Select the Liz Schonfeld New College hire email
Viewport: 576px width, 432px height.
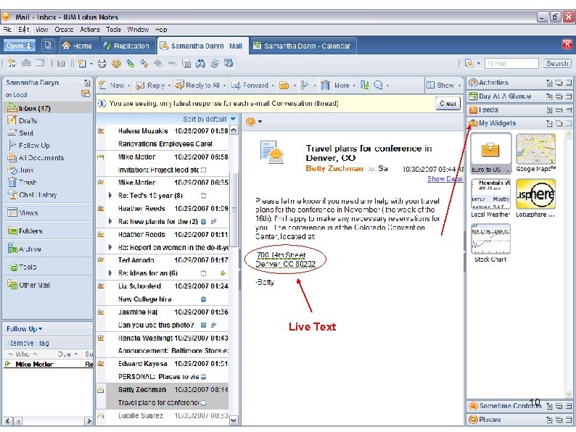click(162, 293)
